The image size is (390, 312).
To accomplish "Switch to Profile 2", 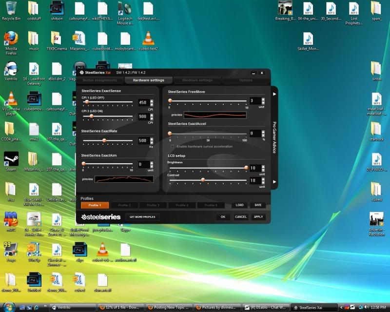I will tap(124, 205).
